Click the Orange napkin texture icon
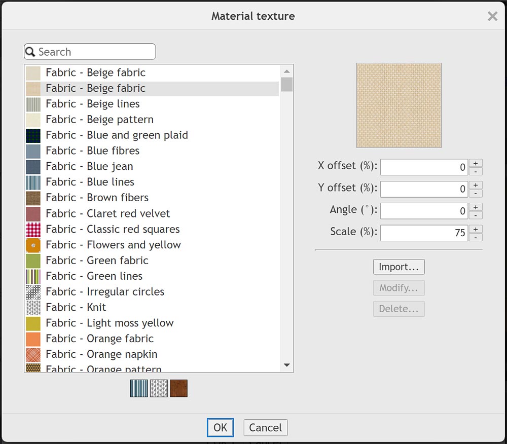The image size is (507, 444). tap(33, 354)
